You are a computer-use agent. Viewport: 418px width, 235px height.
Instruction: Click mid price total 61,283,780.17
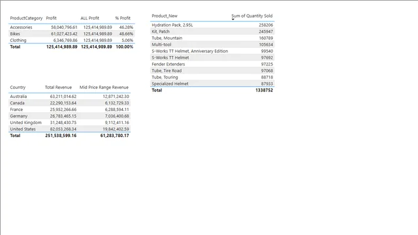click(115, 136)
